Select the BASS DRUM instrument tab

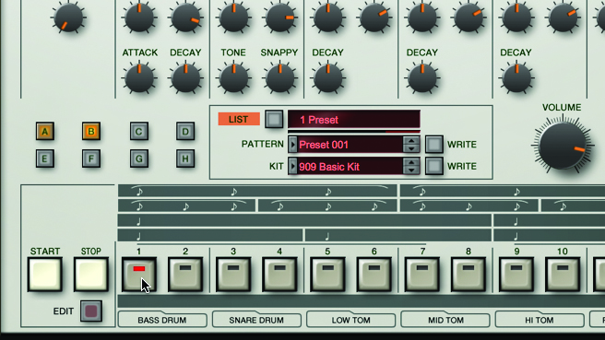pos(162,320)
